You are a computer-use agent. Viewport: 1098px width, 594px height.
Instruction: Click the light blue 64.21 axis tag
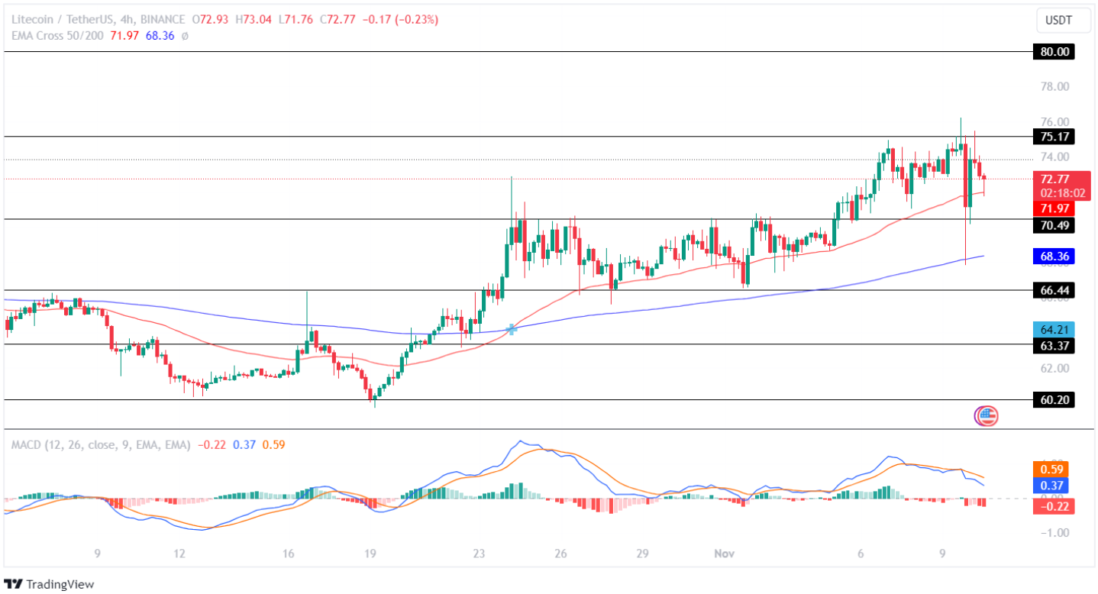click(1054, 330)
